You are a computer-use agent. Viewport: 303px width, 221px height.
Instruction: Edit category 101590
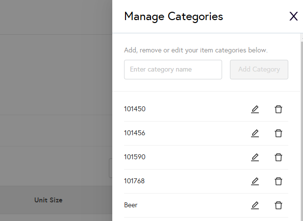point(255,157)
